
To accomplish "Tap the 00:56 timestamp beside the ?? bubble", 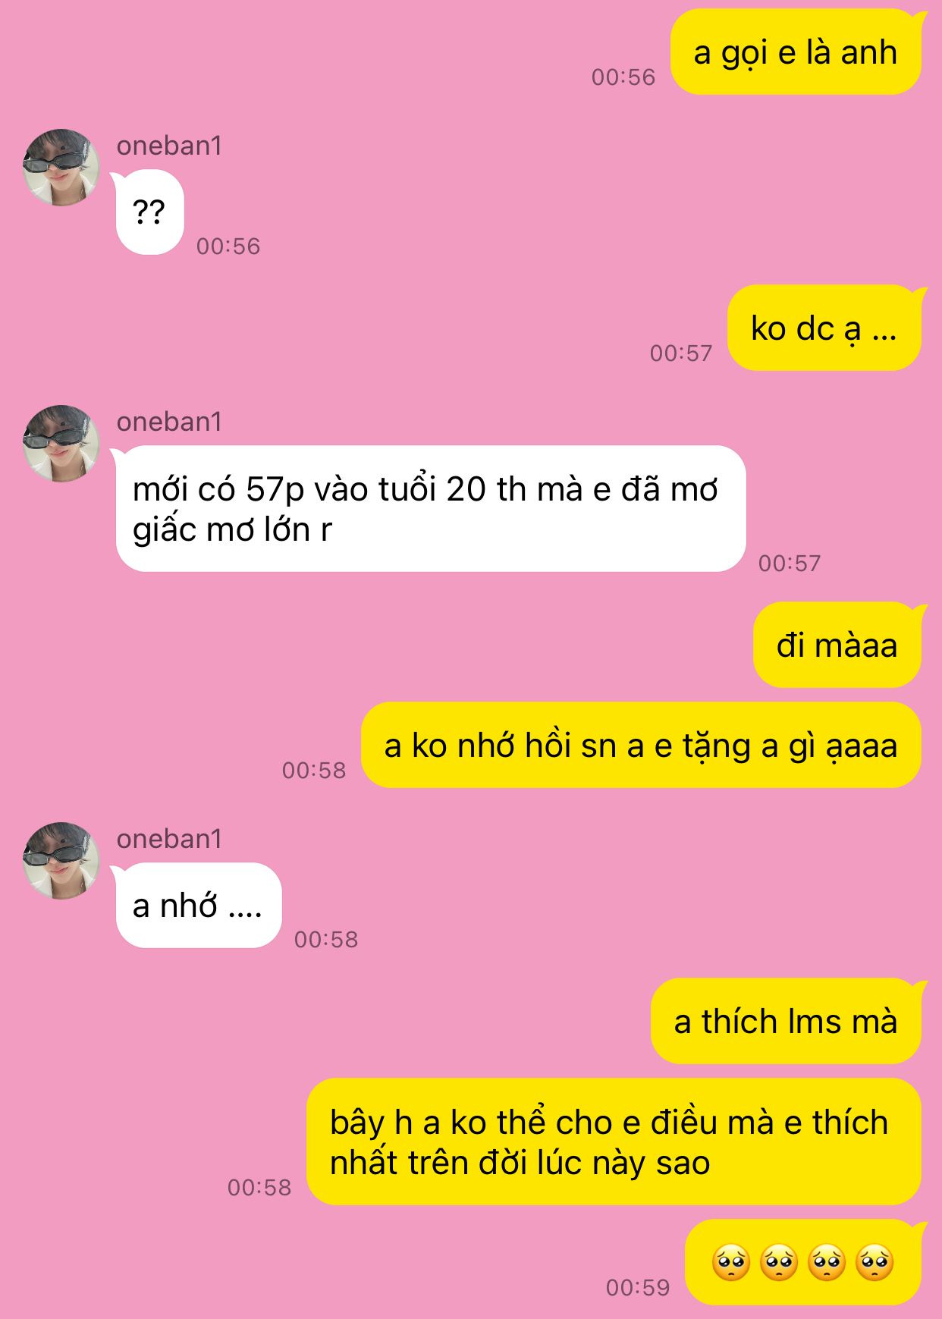I will coord(228,246).
